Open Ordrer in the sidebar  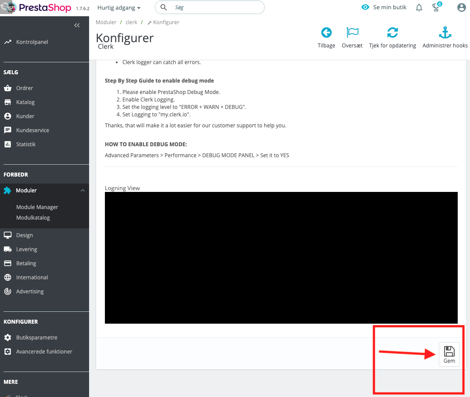coord(25,88)
